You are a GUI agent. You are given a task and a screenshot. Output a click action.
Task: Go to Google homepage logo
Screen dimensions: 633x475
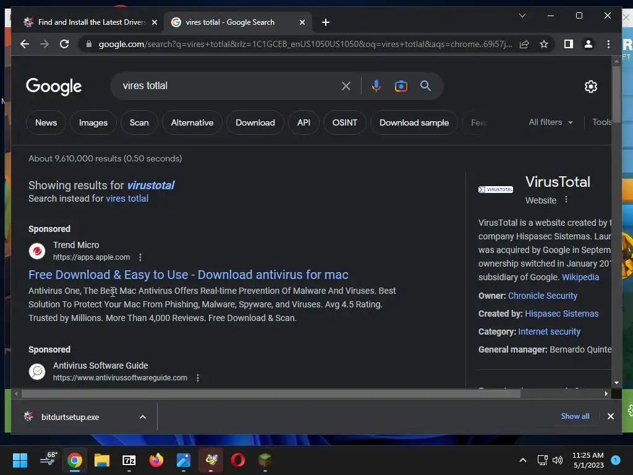54,87
